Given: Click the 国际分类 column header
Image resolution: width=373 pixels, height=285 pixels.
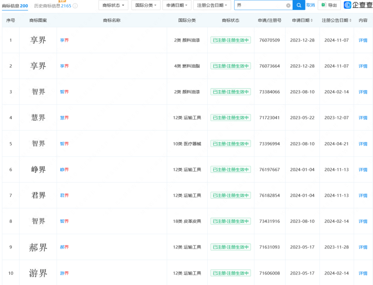Looking at the screenshot, I should pos(187,20).
